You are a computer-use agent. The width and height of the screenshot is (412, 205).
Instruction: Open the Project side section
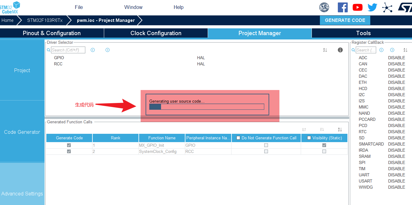pos(22,70)
